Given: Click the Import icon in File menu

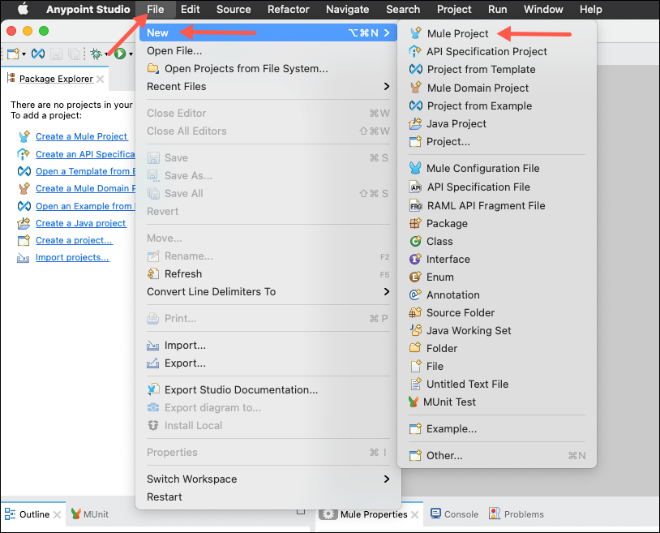Looking at the screenshot, I should tap(152, 346).
